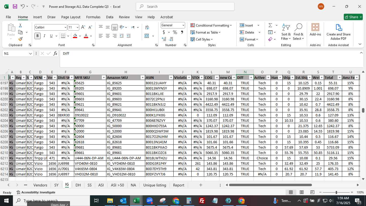Click the Format cells button
366x206 pixels.
[x=249, y=39]
